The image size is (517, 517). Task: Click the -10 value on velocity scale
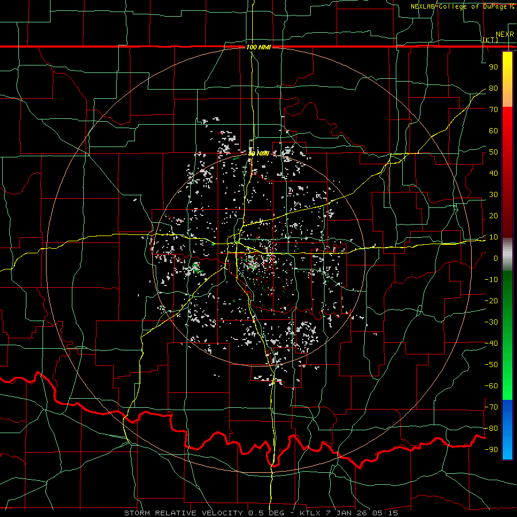pos(491,280)
